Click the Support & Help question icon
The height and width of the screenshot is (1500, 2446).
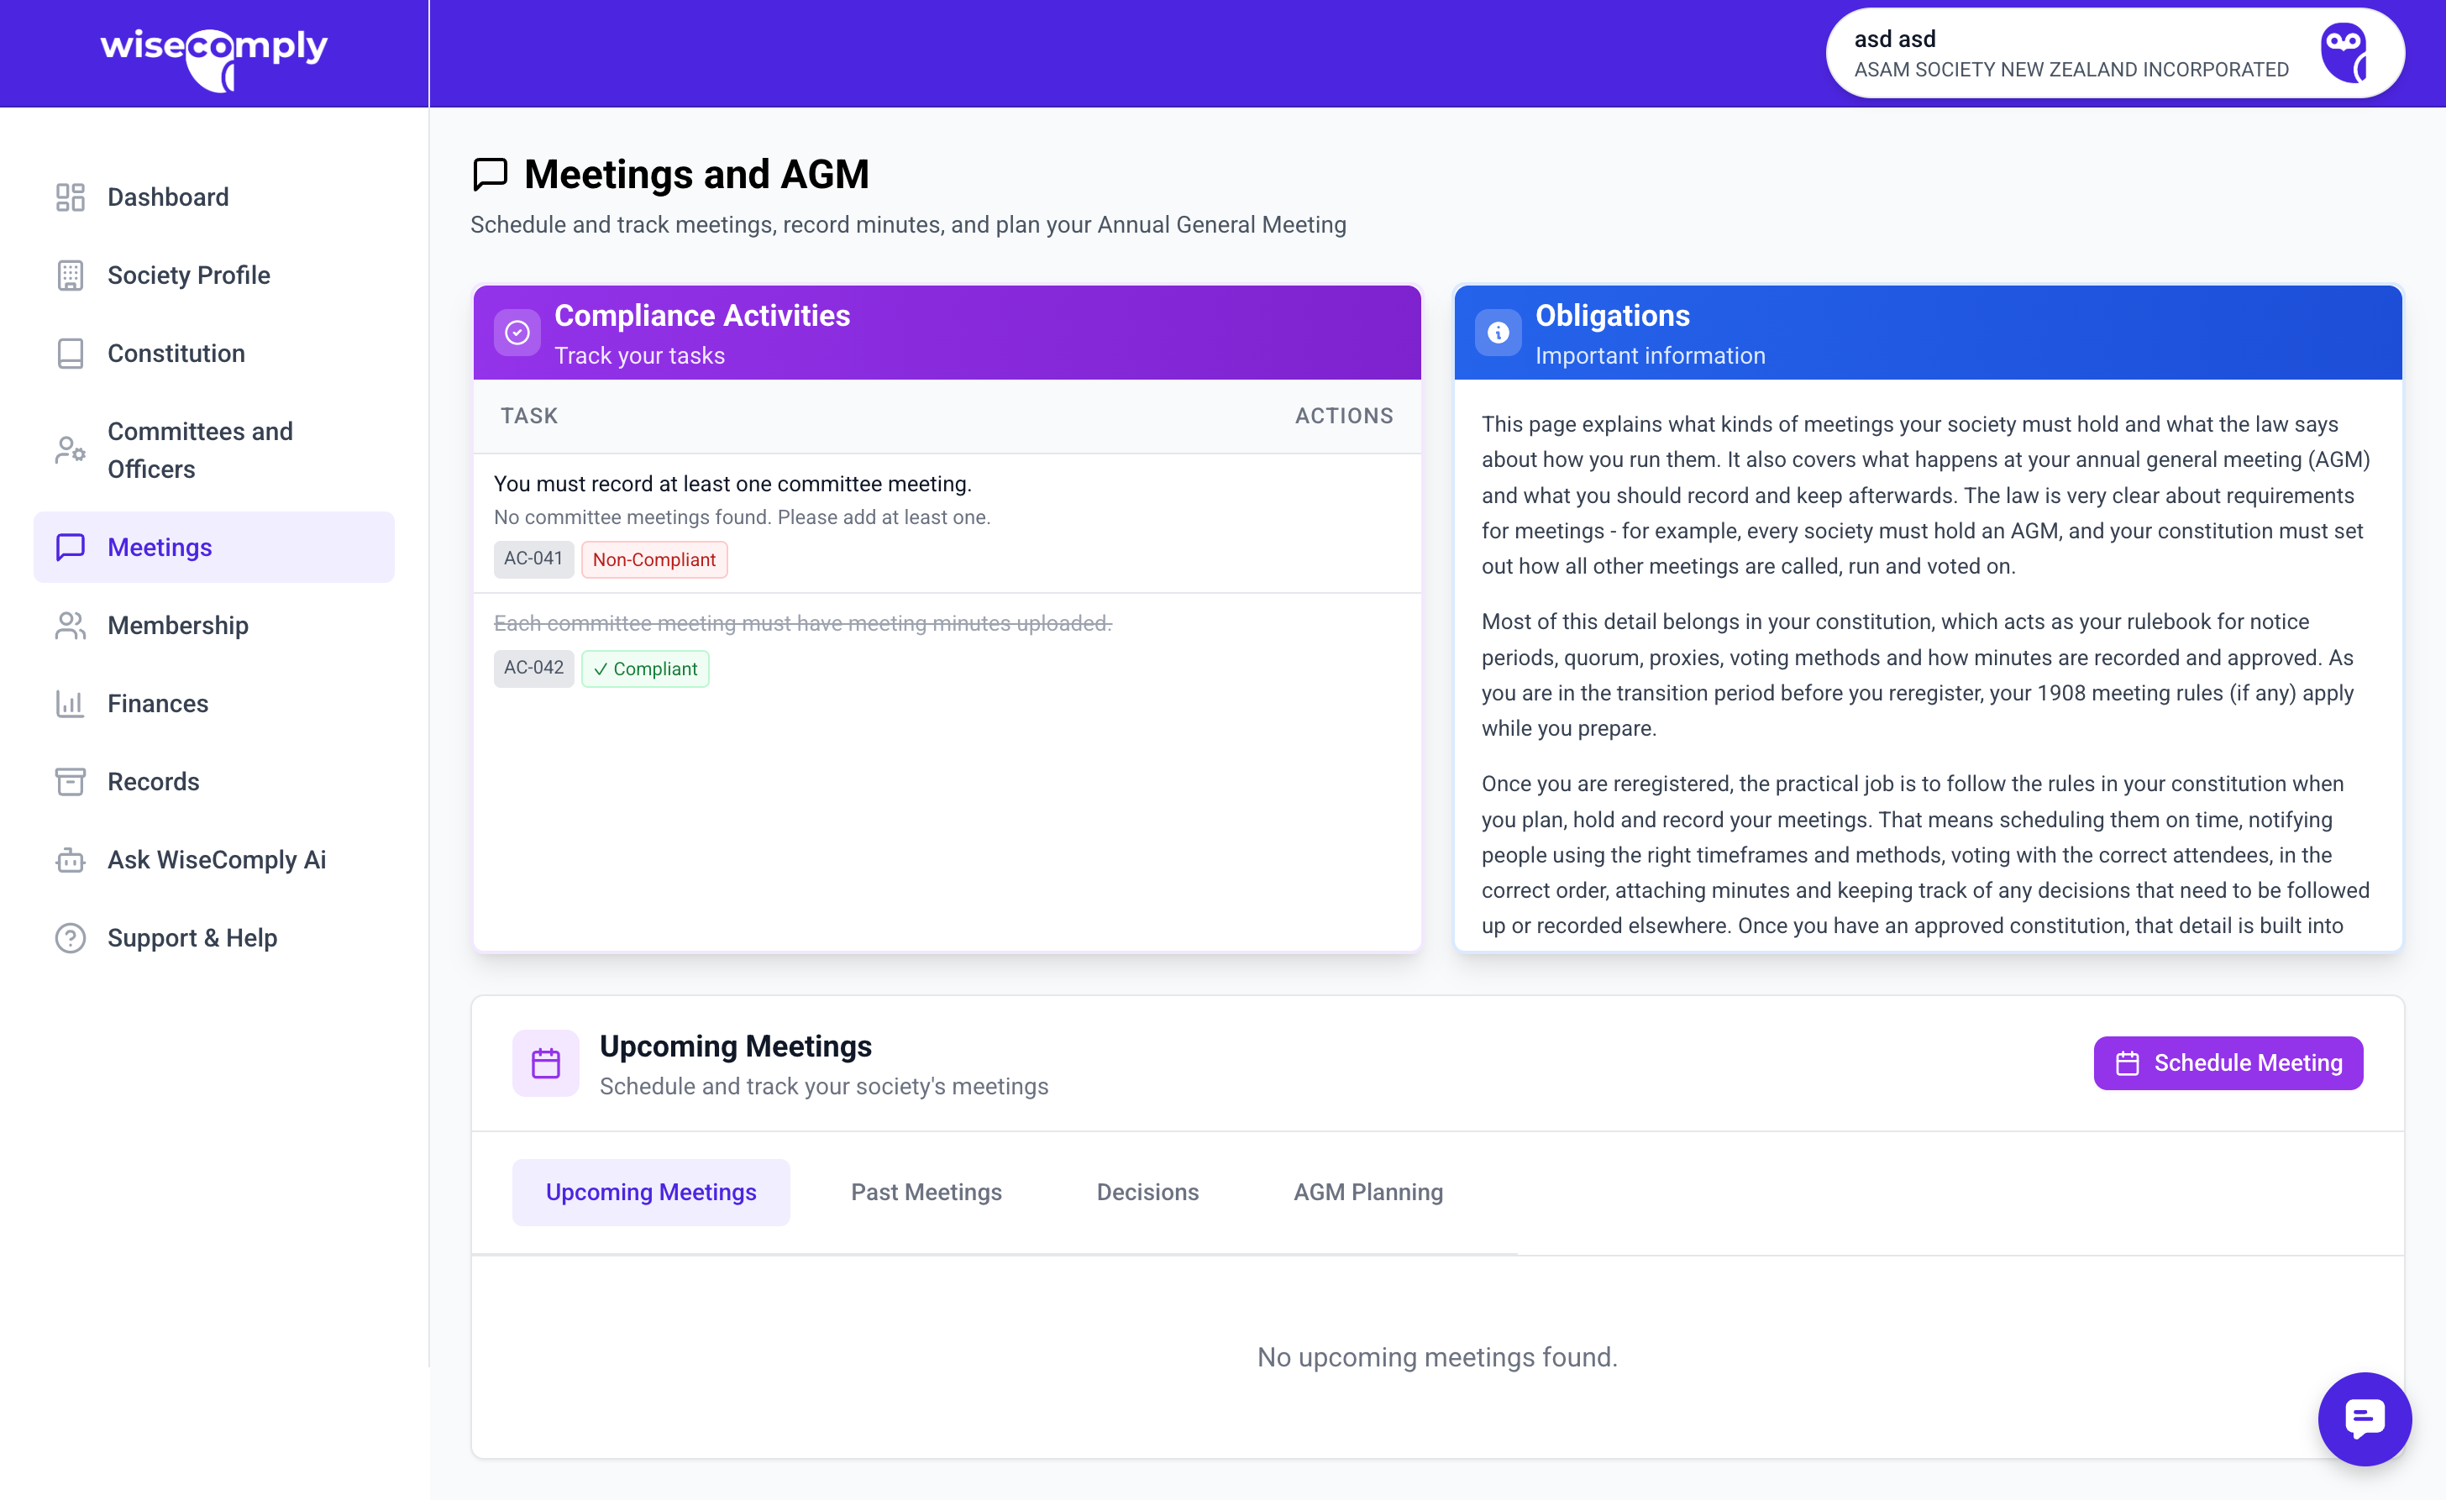coord(70,937)
